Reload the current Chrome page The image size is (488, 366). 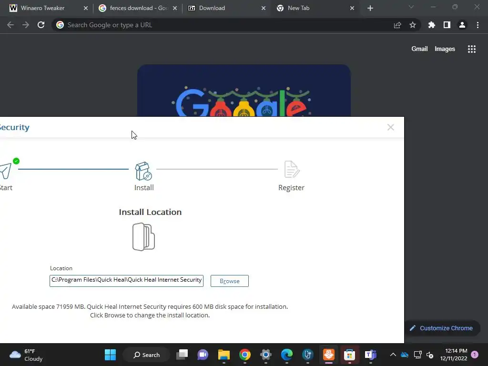41,25
